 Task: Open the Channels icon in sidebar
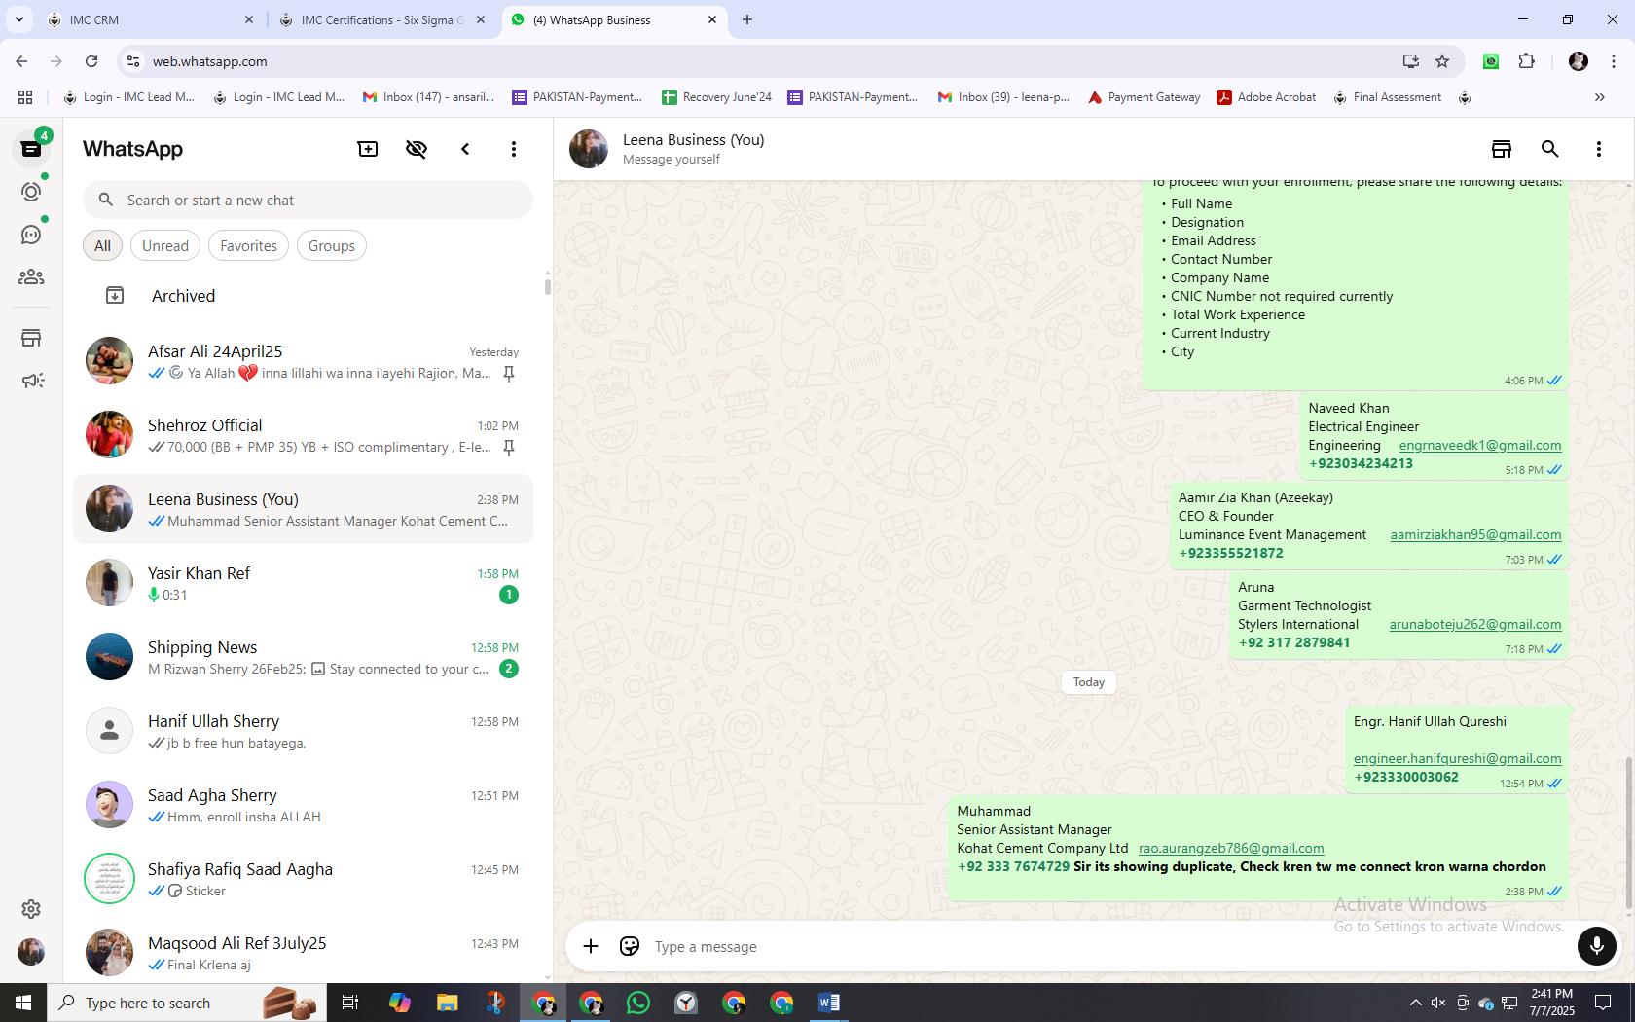pyautogui.click(x=31, y=235)
